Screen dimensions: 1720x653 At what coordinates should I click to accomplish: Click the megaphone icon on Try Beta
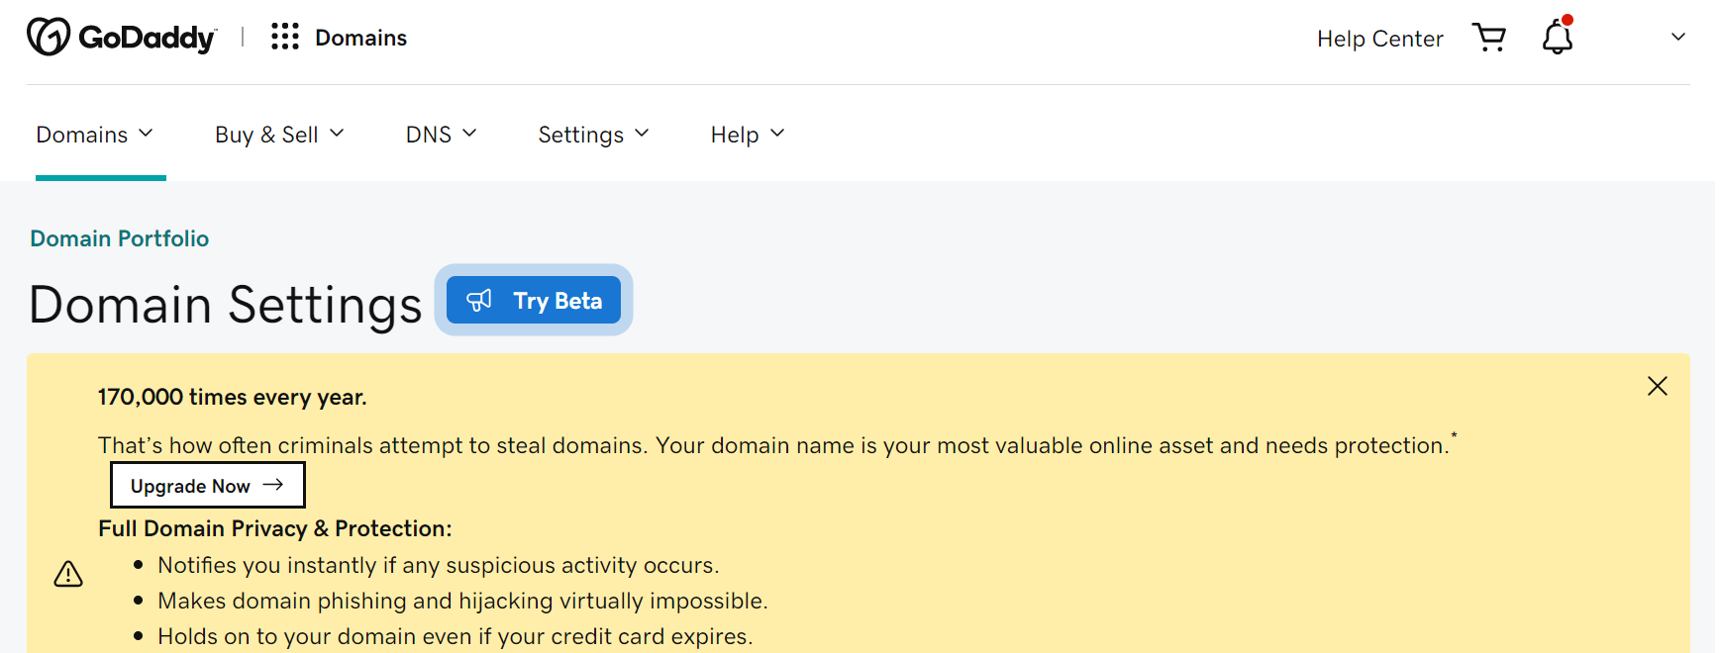(479, 301)
